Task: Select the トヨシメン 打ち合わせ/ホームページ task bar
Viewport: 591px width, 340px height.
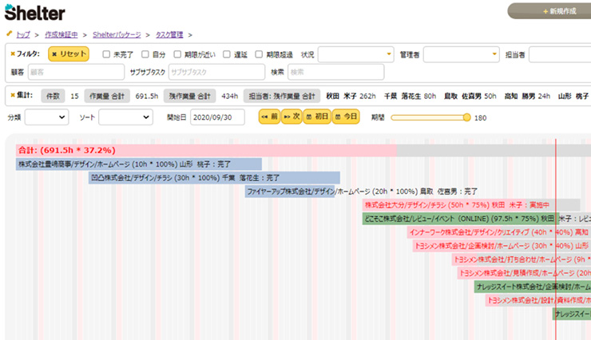Action: click(522, 259)
